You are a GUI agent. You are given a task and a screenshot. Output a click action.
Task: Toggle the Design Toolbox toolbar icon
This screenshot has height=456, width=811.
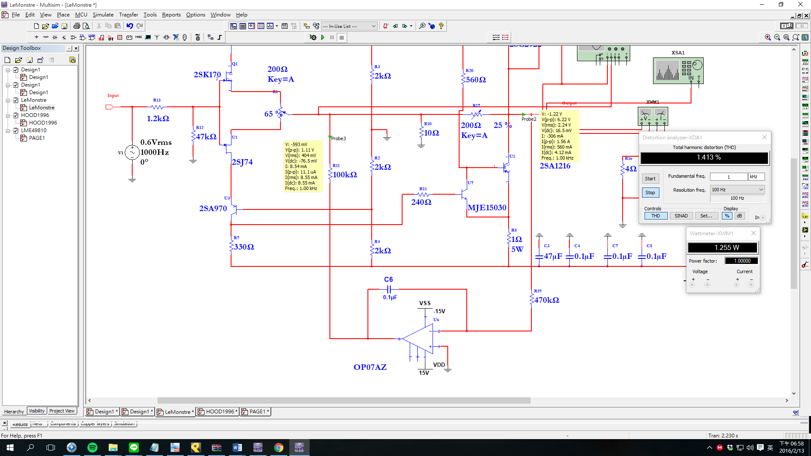[233, 26]
